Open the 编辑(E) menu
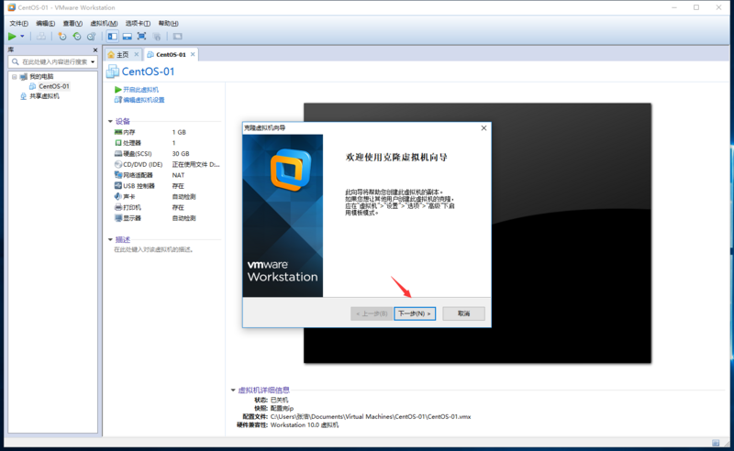Screen dimensions: 734x451 45,23
